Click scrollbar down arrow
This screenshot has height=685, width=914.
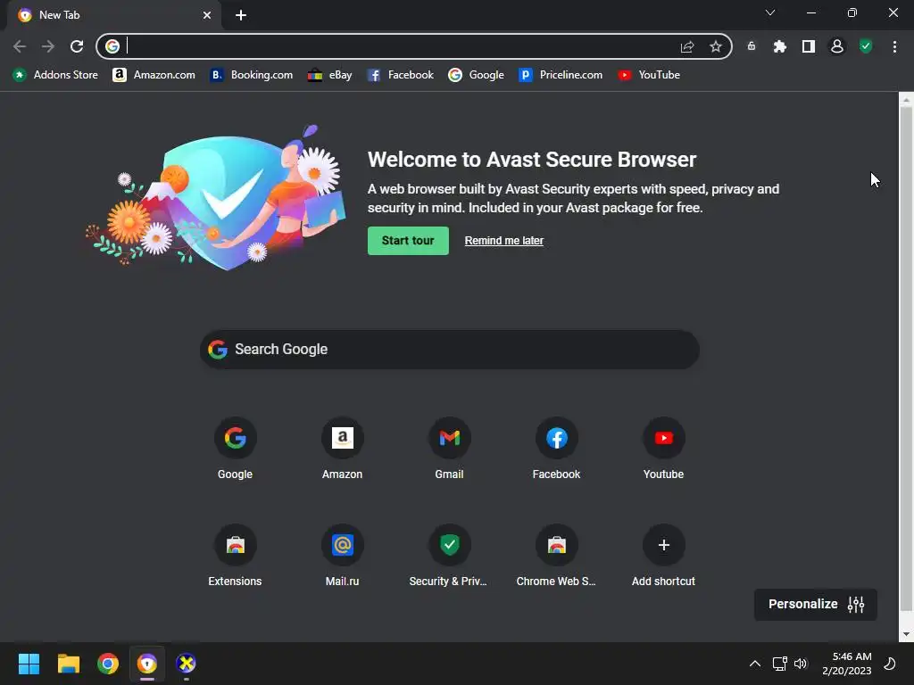[x=906, y=634]
